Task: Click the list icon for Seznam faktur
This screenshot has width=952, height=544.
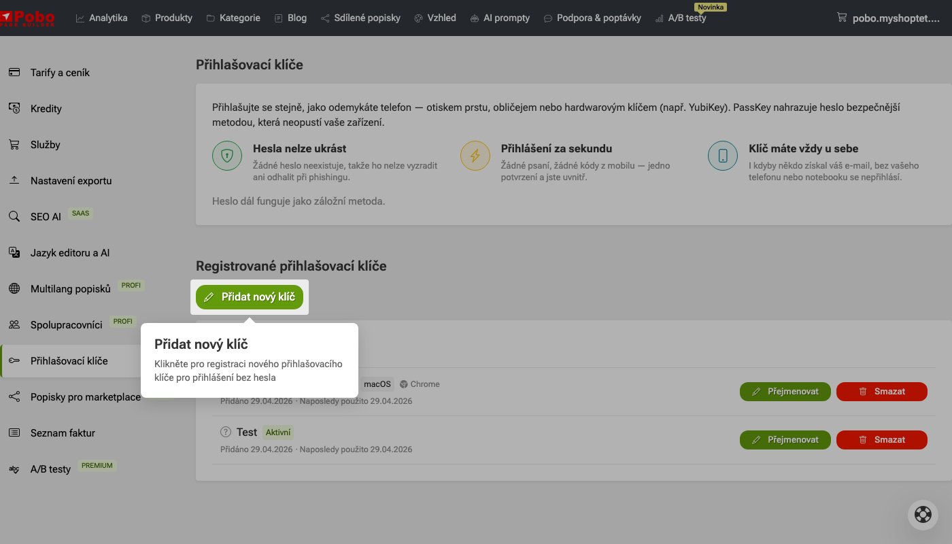Action: click(x=14, y=432)
